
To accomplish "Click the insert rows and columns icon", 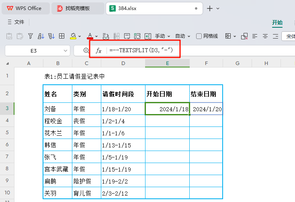I will 106,36.
